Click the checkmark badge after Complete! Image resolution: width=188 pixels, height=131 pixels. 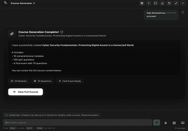pyautogui.click(x=62, y=32)
